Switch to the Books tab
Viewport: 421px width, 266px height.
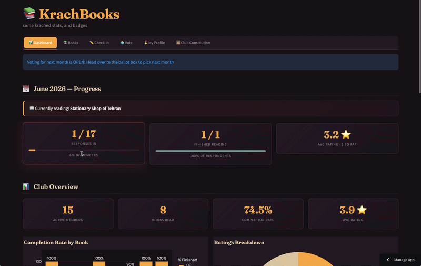71,43
